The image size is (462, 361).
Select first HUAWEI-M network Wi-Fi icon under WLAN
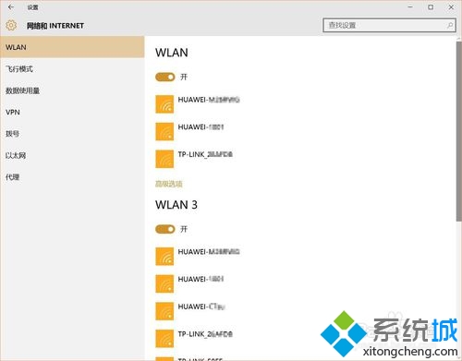pyautogui.click(x=164, y=104)
